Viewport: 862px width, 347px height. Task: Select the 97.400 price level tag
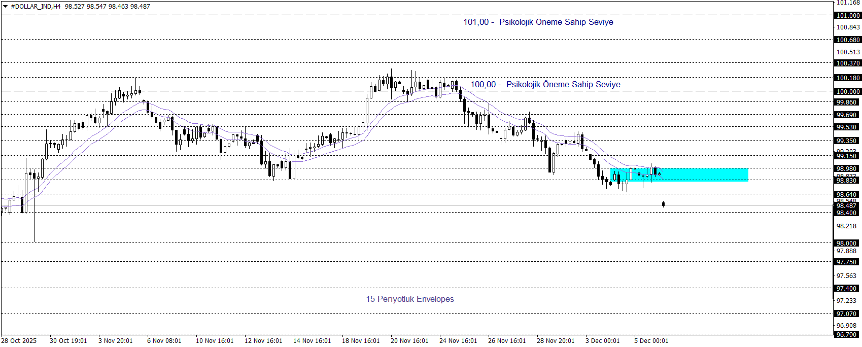(847, 289)
